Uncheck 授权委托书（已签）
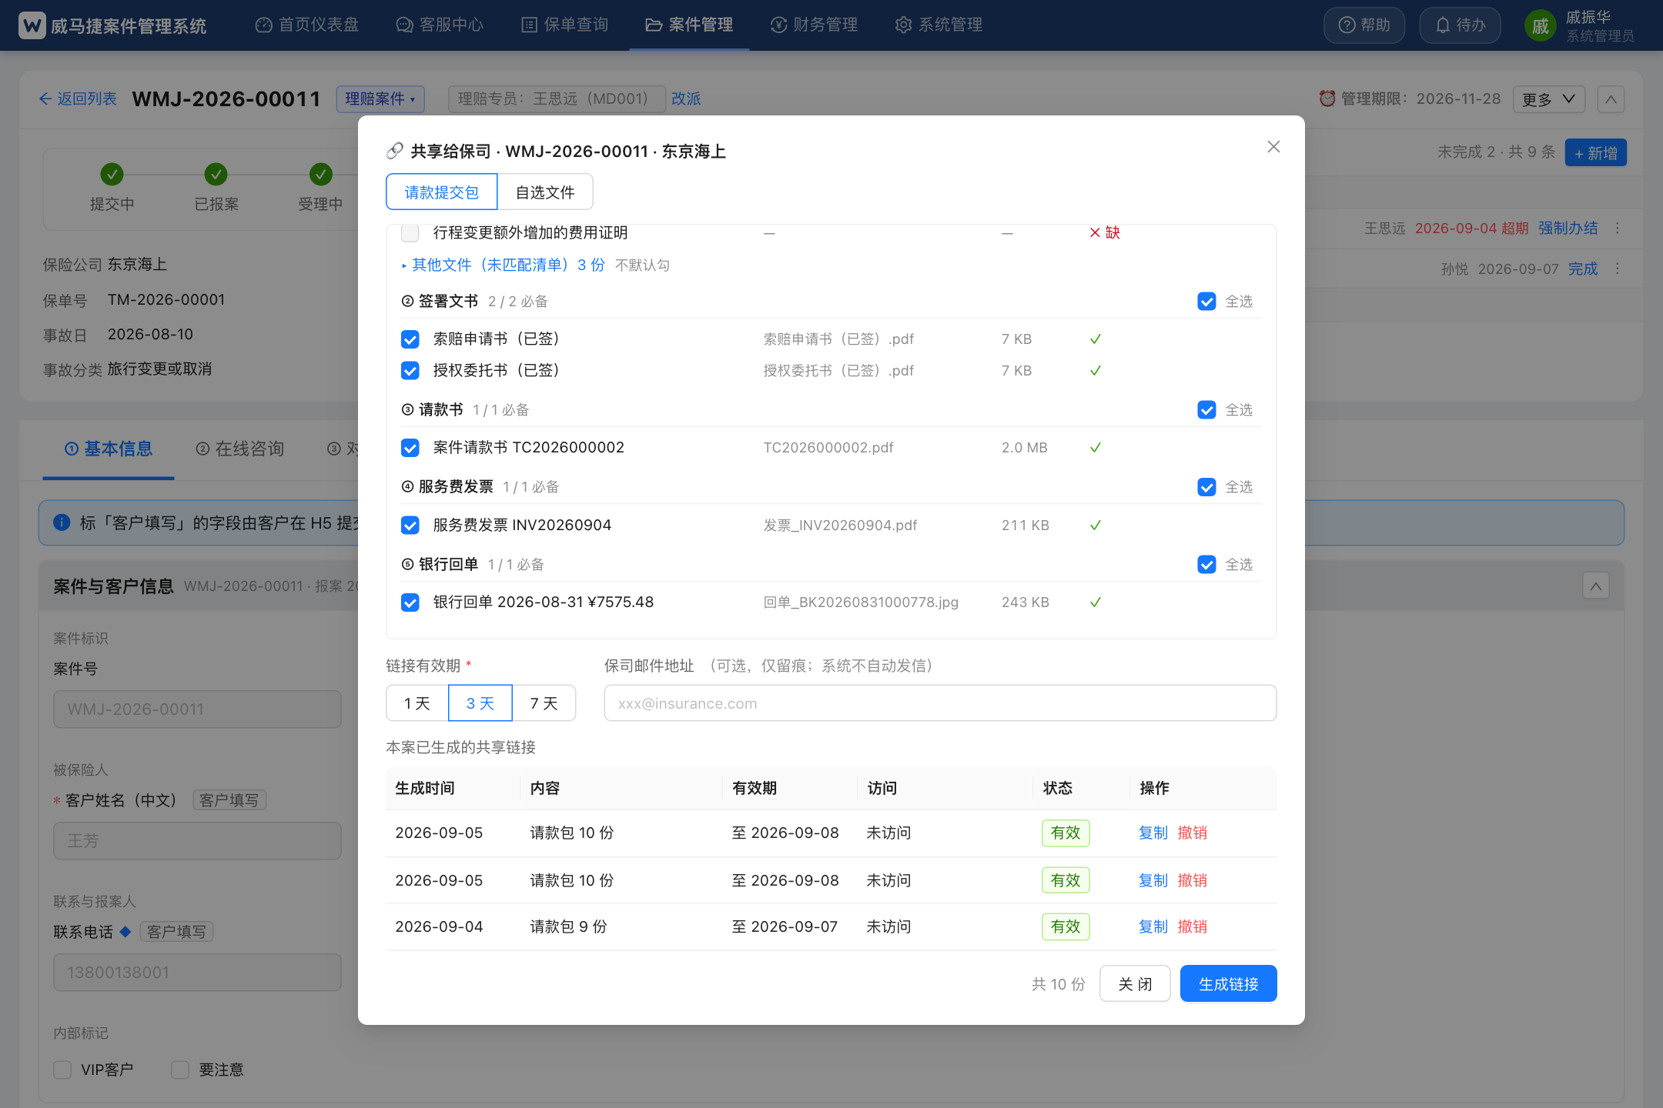Image resolution: width=1663 pixels, height=1108 pixels. (x=410, y=371)
